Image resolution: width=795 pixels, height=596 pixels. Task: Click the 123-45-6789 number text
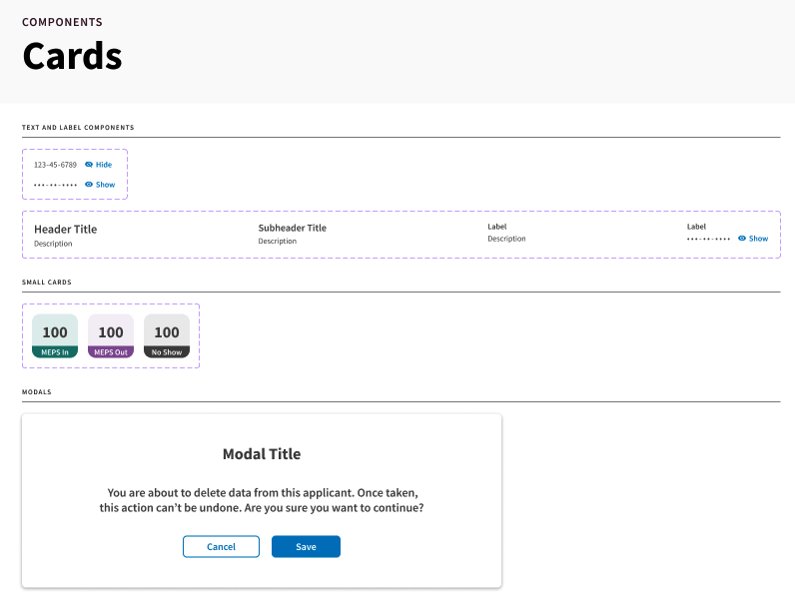55,165
